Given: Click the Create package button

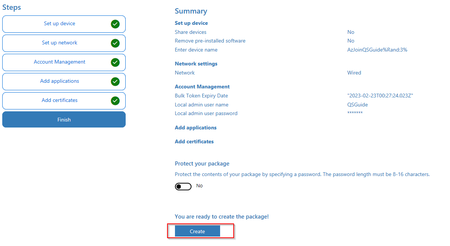Looking at the screenshot, I should 197,231.
